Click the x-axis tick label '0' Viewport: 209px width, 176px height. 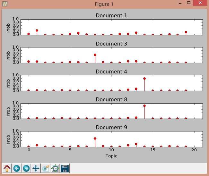[x=29, y=150]
